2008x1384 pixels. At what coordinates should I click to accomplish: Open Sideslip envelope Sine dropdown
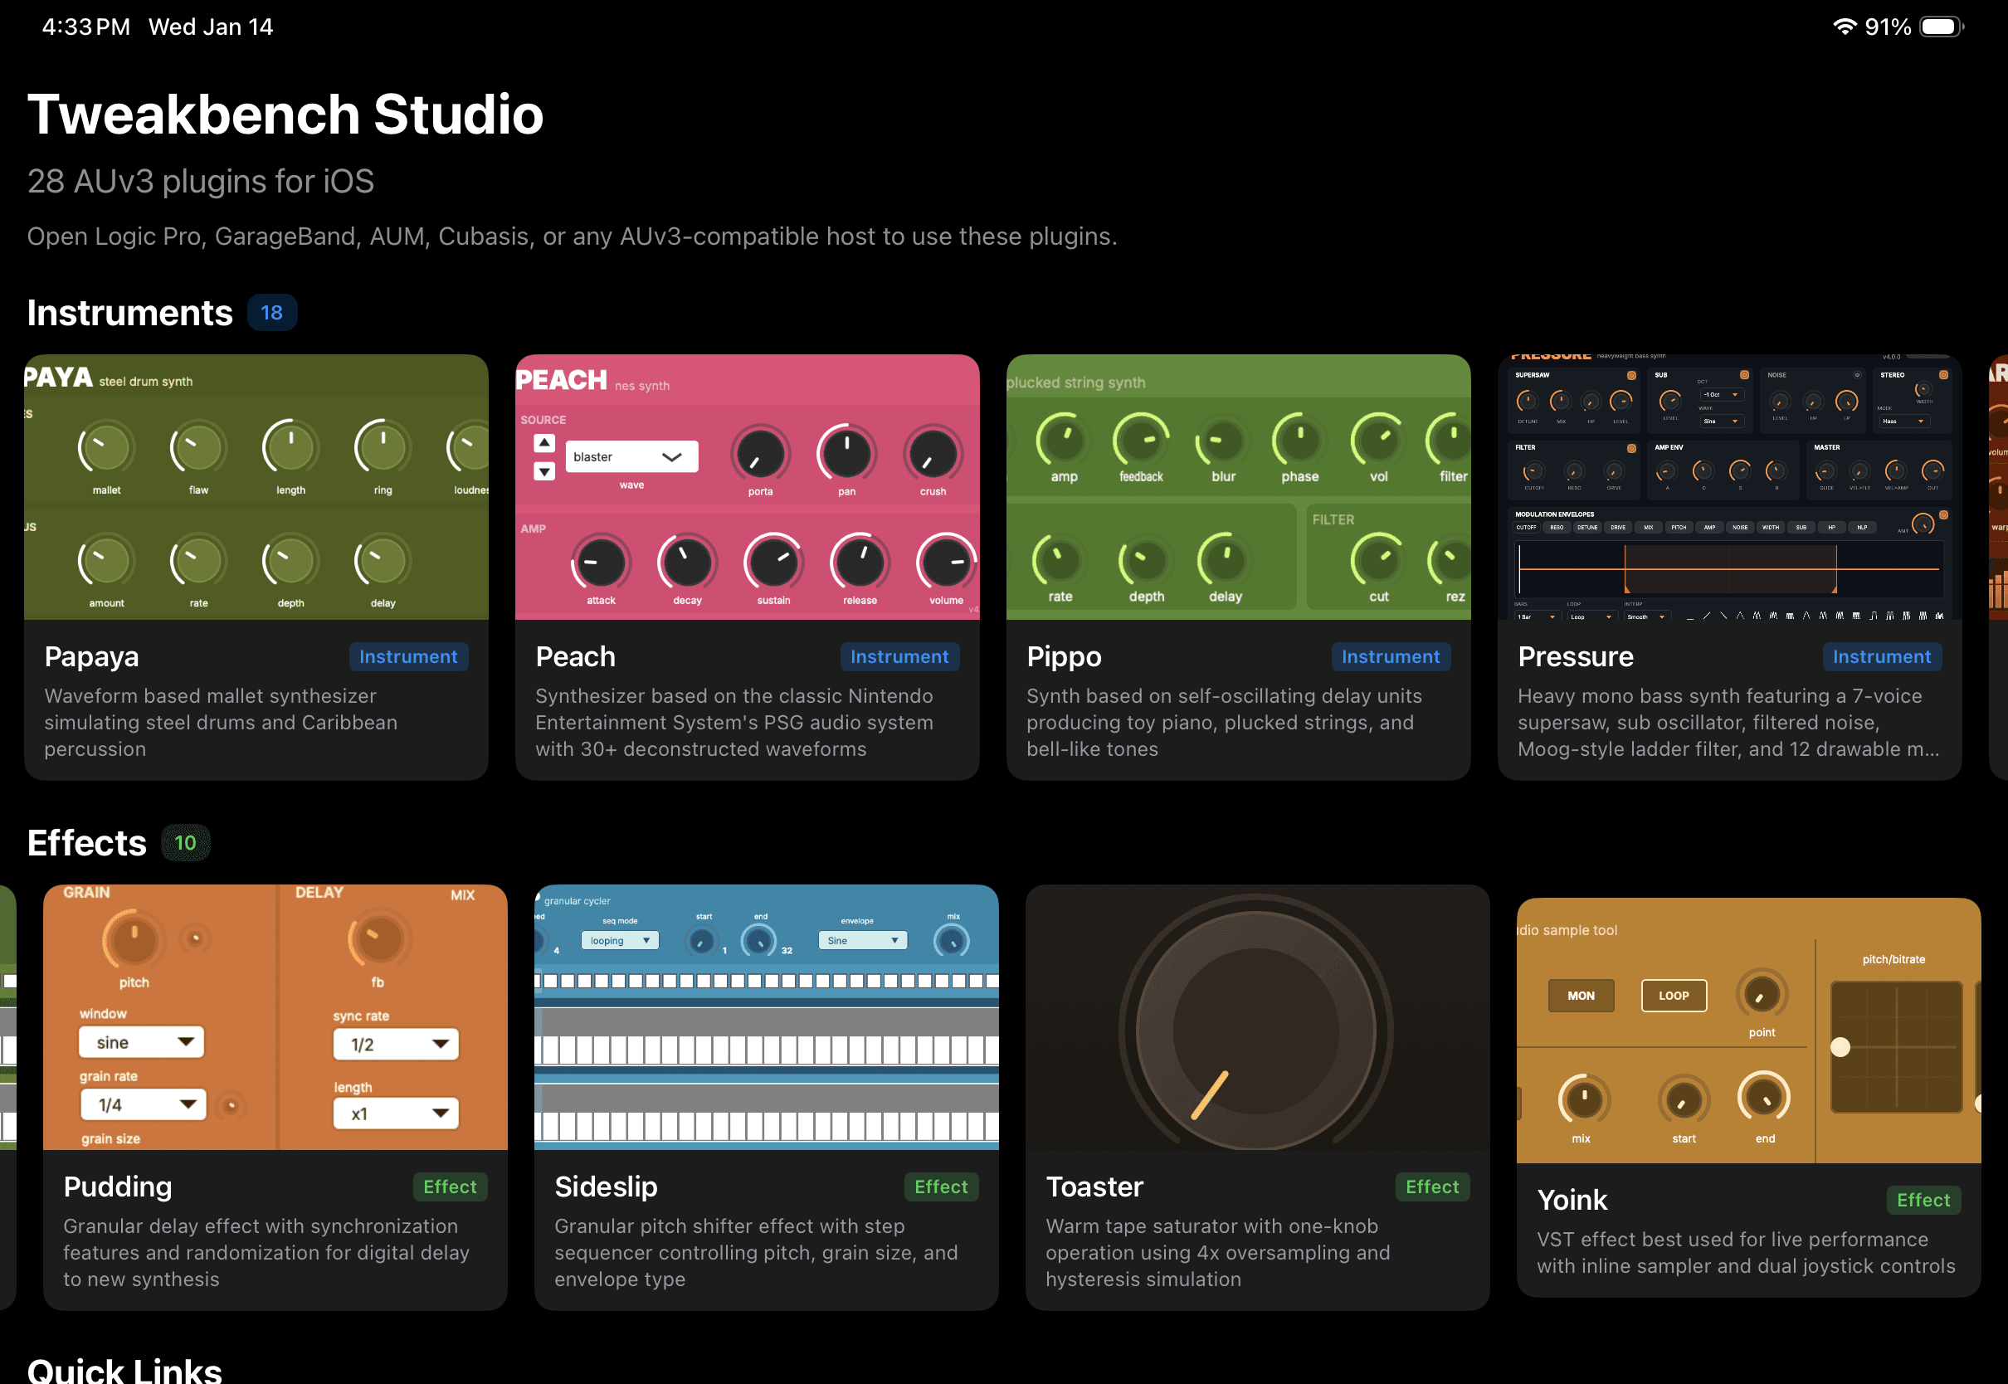tap(863, 940)
